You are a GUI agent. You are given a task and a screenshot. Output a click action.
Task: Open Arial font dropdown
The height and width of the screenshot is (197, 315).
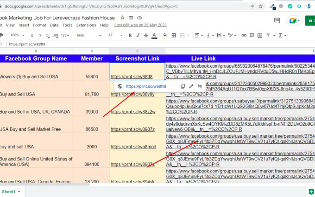point(89,35)
